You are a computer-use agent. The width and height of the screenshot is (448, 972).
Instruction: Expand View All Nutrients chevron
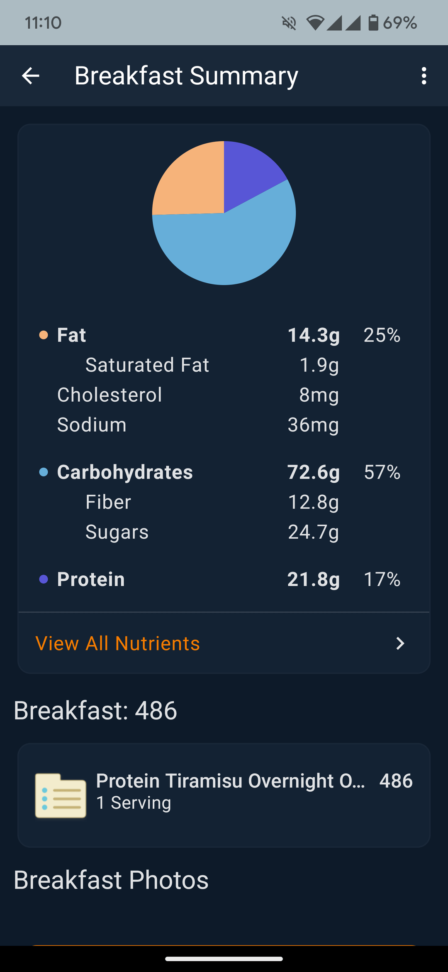(400, 643)
